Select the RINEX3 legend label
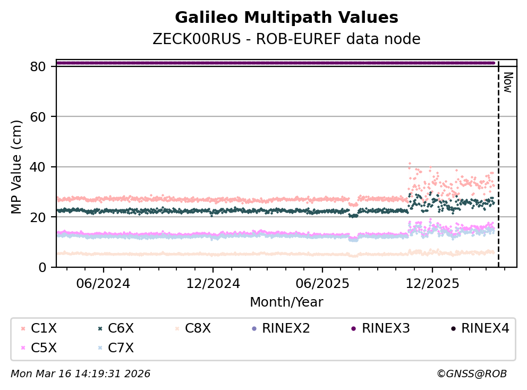527x390 pixels. 385,328
